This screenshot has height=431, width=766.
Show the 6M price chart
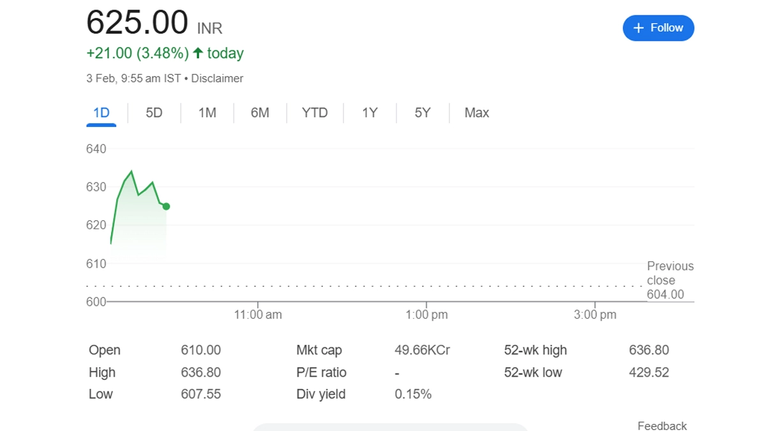coord(260,113)
